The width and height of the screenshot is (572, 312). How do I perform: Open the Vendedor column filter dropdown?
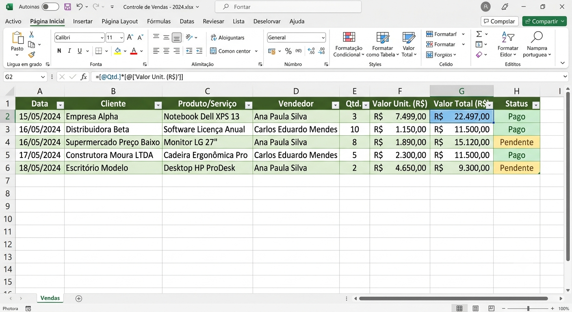coord(335,105)
